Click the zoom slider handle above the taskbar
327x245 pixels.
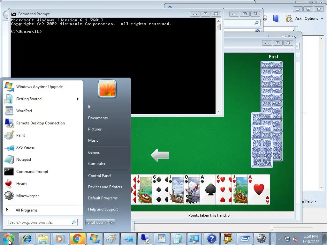[x=271, y=227]
